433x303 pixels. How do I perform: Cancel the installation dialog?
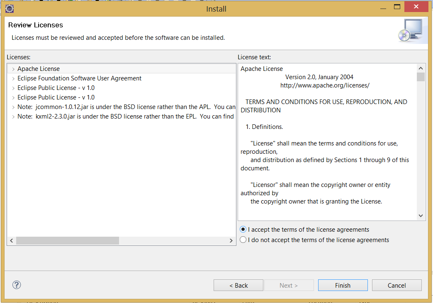[397, 285]
